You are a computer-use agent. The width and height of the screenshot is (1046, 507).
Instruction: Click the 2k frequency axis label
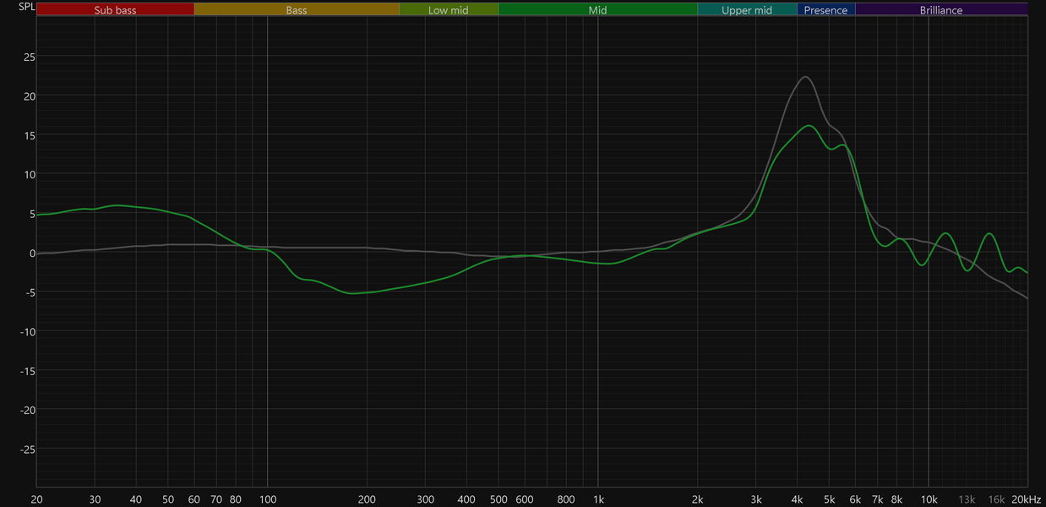point(697,499)
